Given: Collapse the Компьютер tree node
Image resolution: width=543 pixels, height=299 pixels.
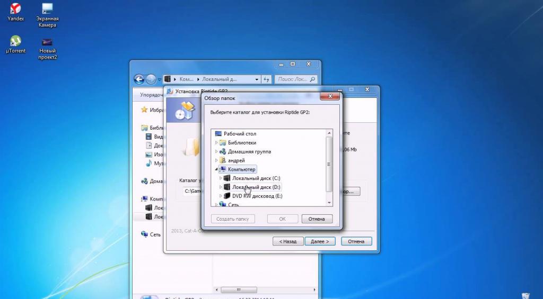Looking at the screenshot, I should click(216, 169).
